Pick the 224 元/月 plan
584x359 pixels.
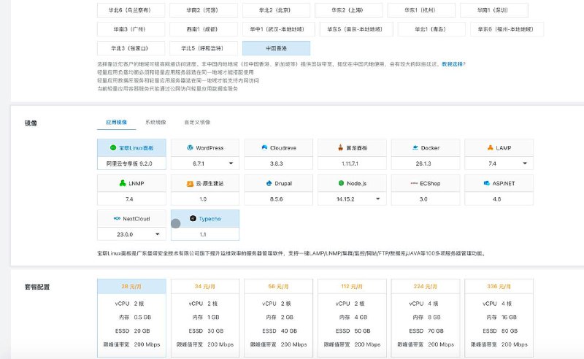pos(426,318)
